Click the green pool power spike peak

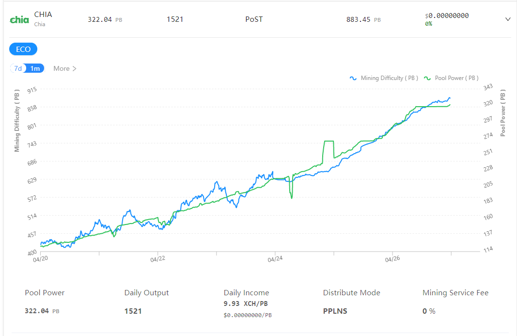click(x=329, y=141)
